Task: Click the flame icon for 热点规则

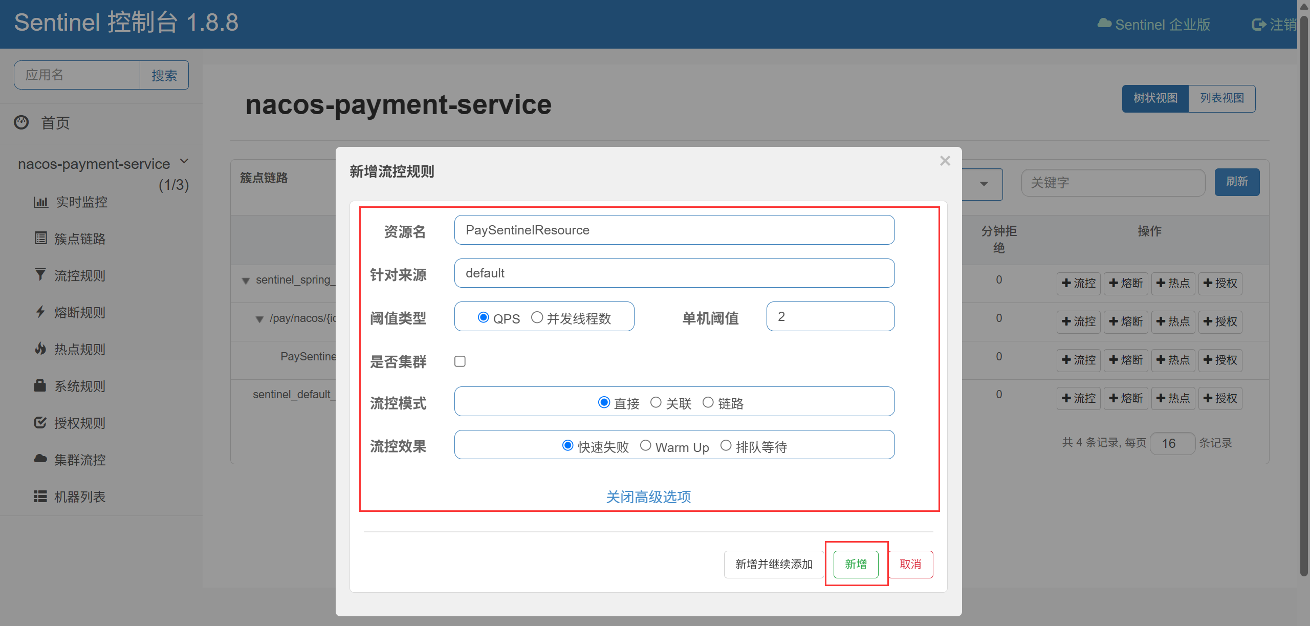Action: tap(40, 349)
